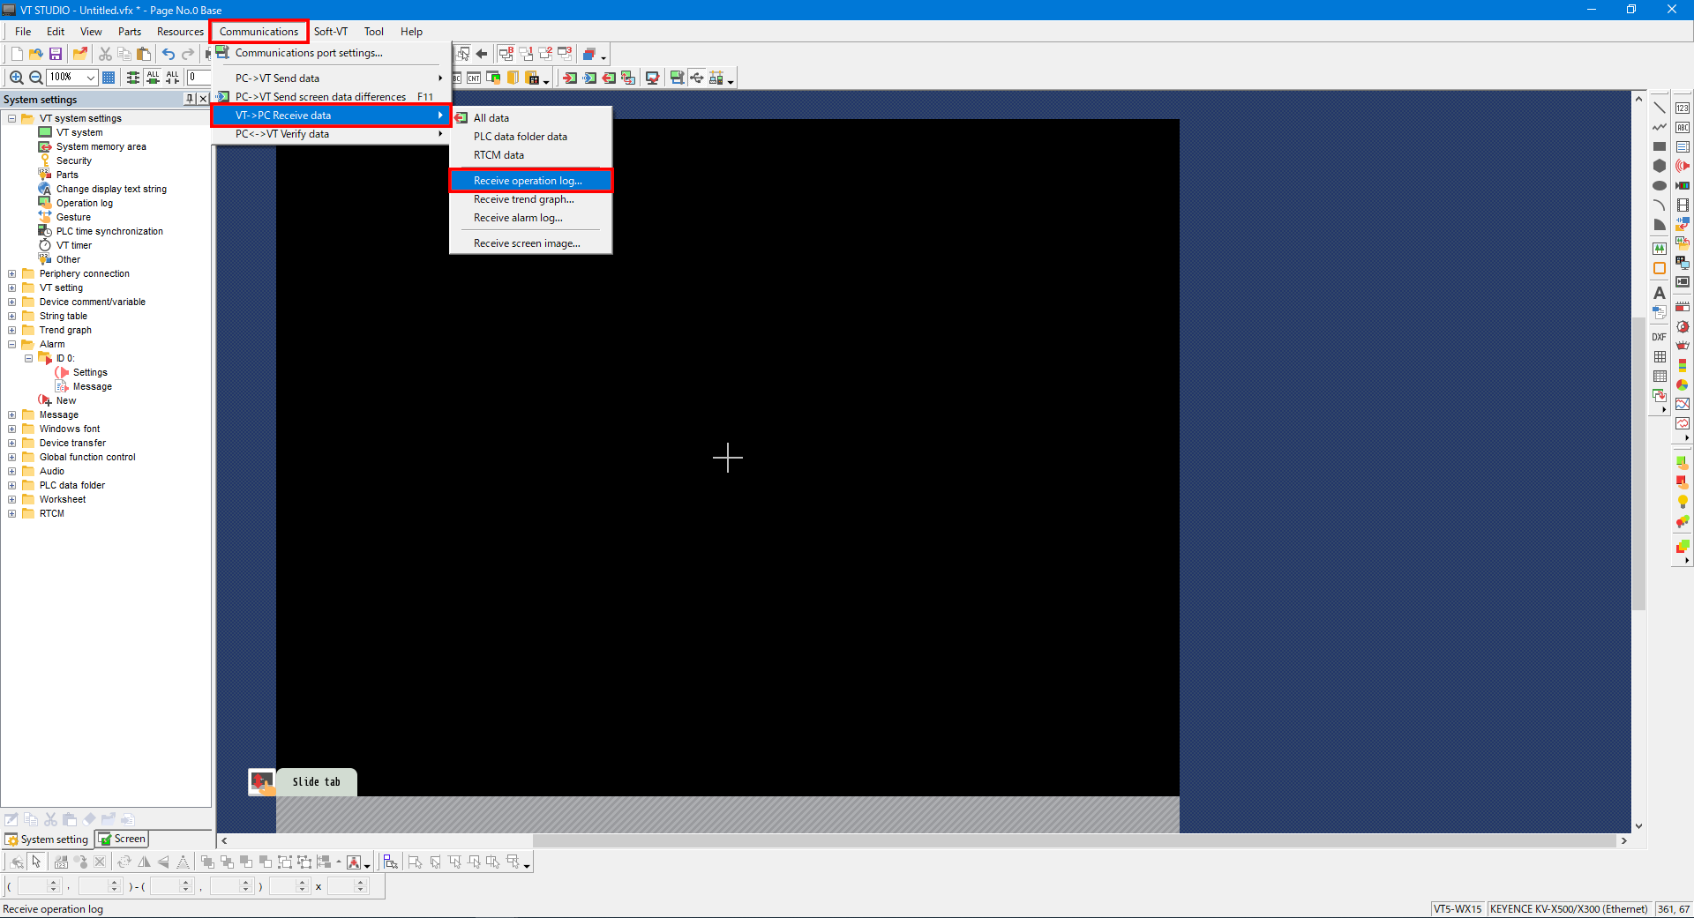This screenshot has height=918, width=1694.
Task: Select the straight line drawing tool
Action: pos(1660,108)
